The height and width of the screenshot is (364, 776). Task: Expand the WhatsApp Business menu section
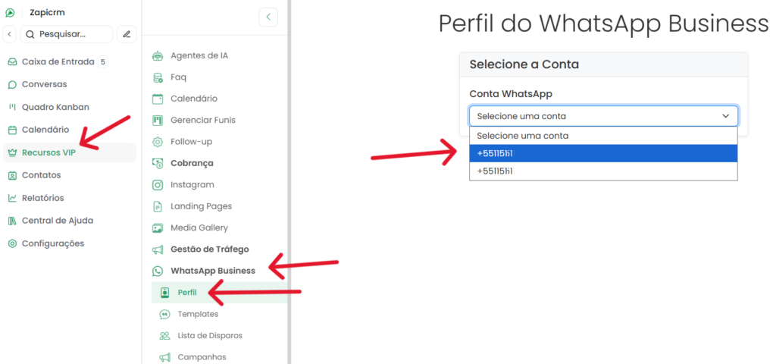pyautogui.click(x=212, y=271)
